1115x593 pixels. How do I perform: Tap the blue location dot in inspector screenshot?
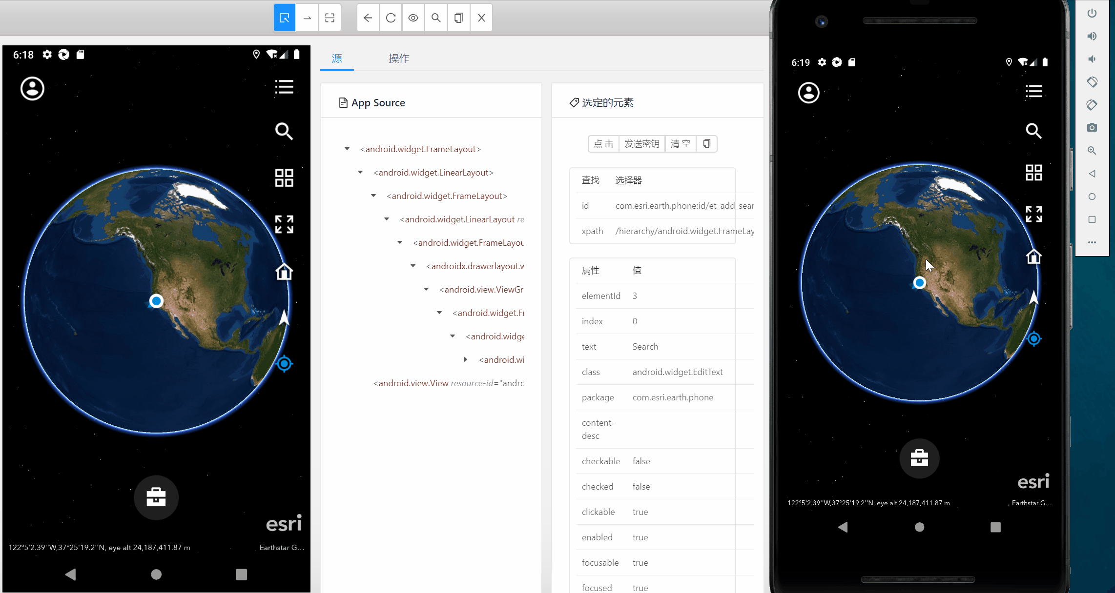156,301
